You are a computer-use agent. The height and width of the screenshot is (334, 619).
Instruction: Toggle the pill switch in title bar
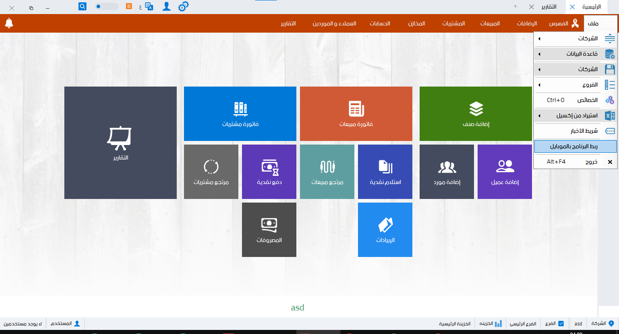click(x=106, y=6)
